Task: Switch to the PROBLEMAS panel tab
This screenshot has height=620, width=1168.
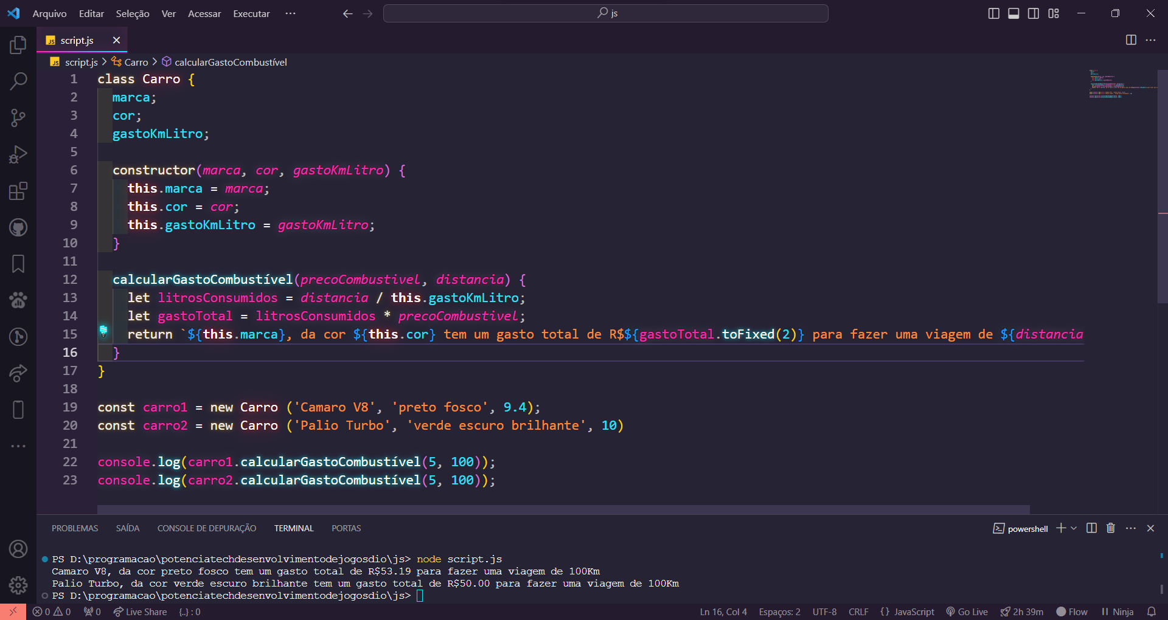Action: pos(75,528)
